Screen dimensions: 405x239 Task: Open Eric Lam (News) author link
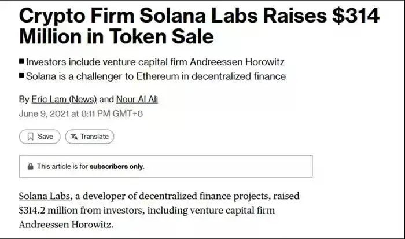click(64, 100)
